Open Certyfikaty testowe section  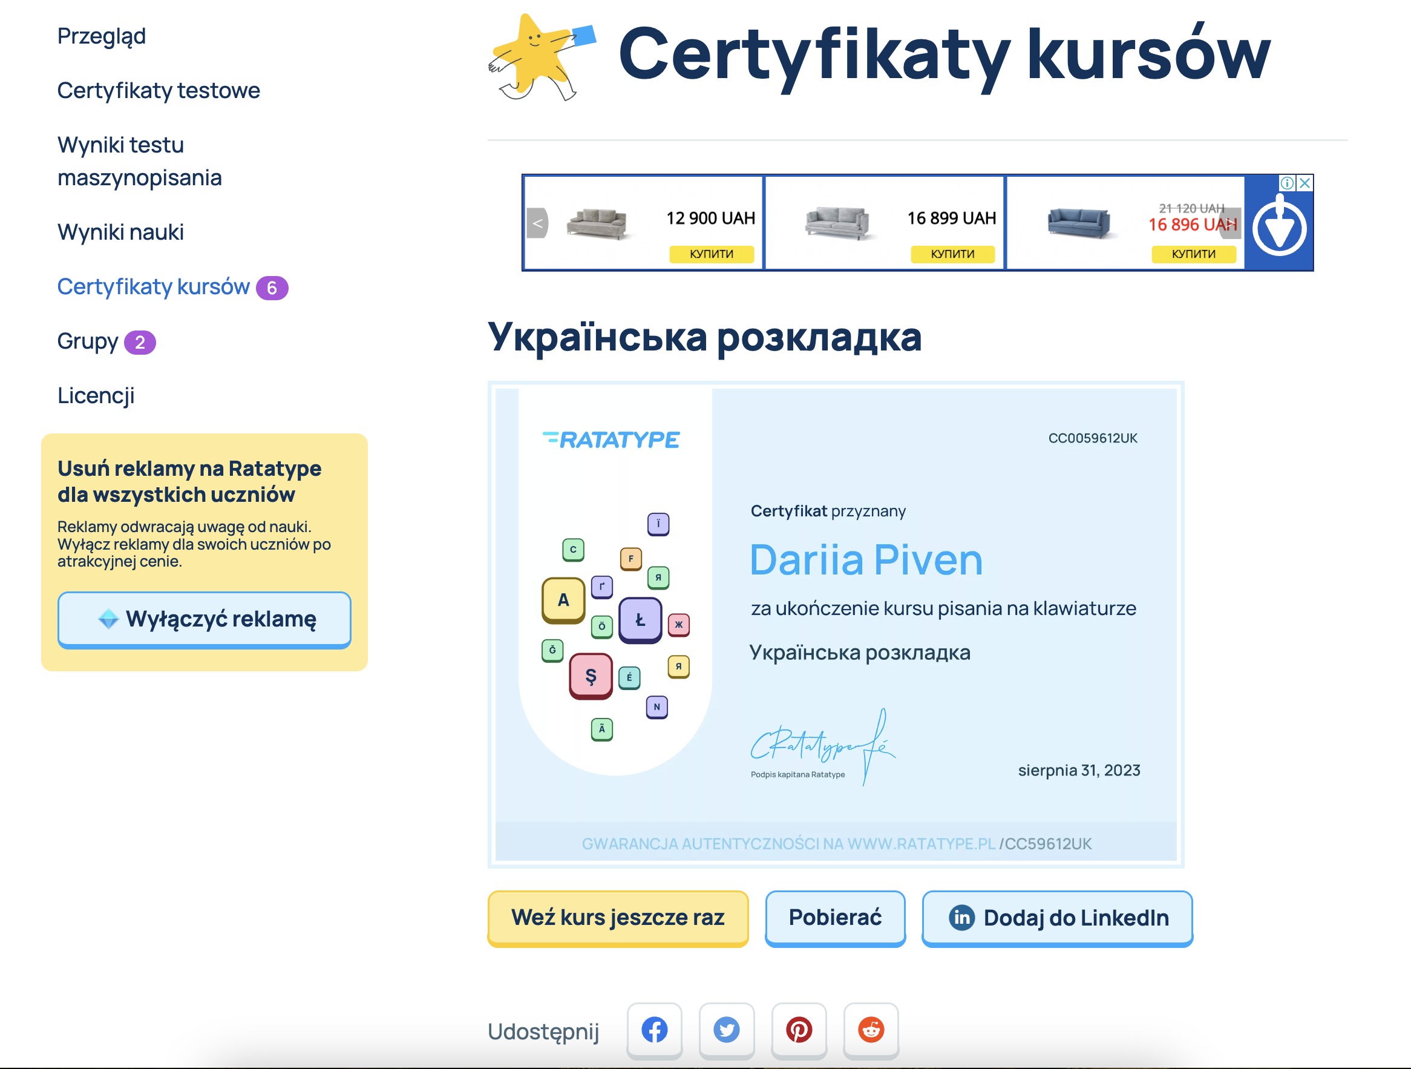pyautogui.click(x=159, y=90)
